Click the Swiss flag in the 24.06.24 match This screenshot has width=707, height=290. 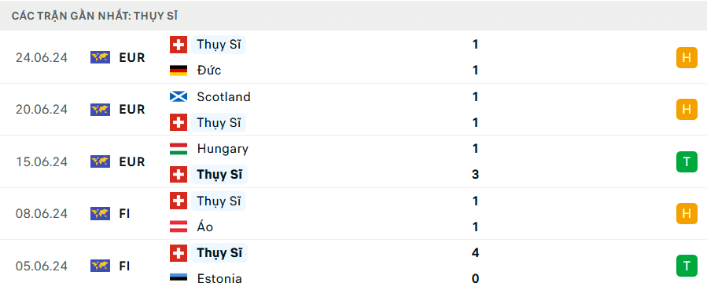click(179, 45)
